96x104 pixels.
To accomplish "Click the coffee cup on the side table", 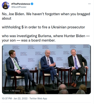I will pyautogui.click(x=36, y=69).
